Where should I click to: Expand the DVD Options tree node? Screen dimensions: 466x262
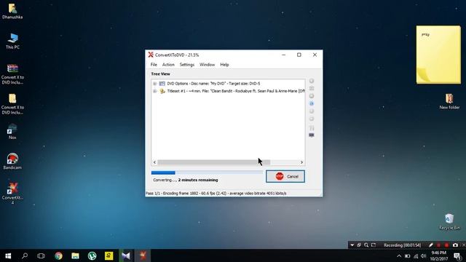(x=155, y=84)
